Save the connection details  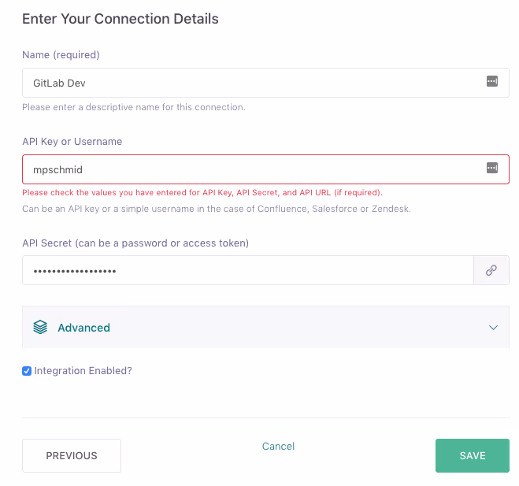473,455
